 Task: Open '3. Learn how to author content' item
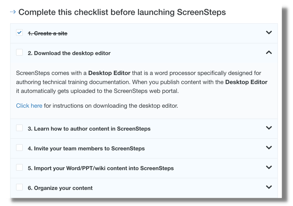coord(89,129)
